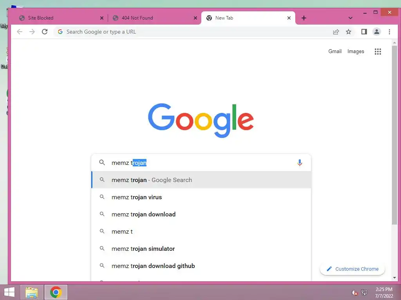
Task: Open the side panel icon
Action: (x=364, y=32)
